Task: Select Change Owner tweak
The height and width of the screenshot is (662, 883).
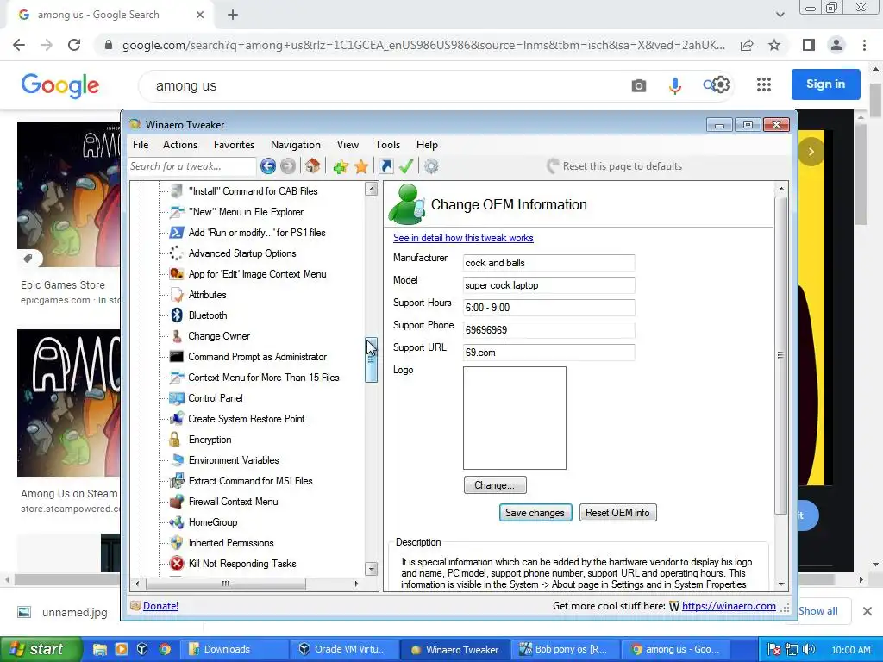Action: [219, 336]
